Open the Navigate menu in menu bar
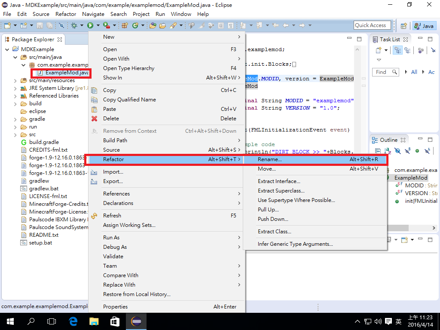This screenshot has height=330, width=440. point(93,14)
